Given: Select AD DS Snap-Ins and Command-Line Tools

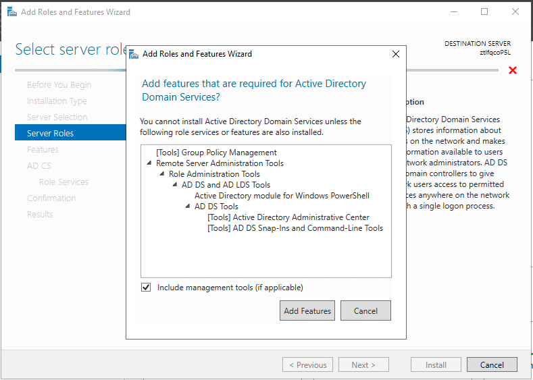Looking at the screenshot, I should click(x=295, y=228).
